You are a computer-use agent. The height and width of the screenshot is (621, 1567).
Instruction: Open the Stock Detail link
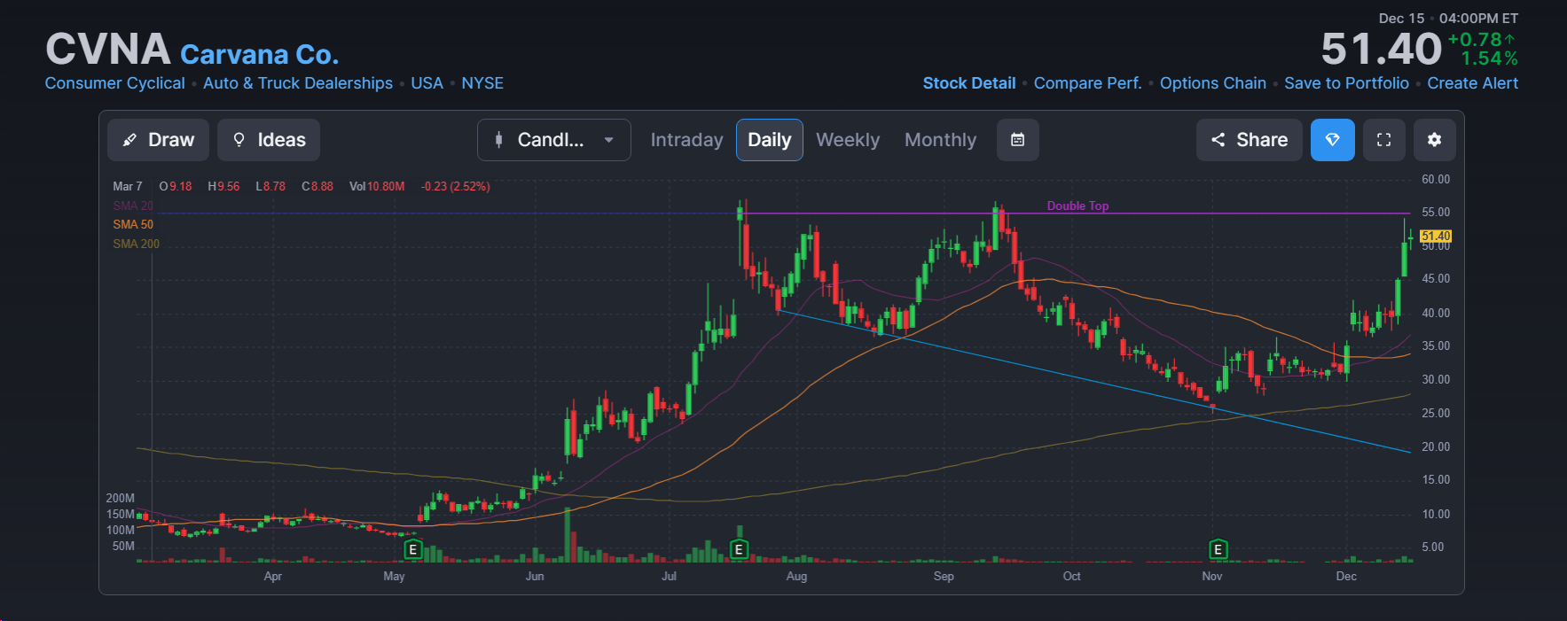tap(969, 83)
